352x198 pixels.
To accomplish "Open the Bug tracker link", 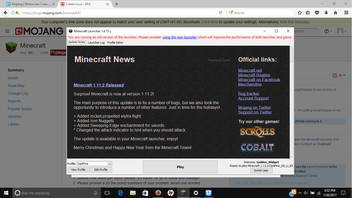I will coord(249,94).
